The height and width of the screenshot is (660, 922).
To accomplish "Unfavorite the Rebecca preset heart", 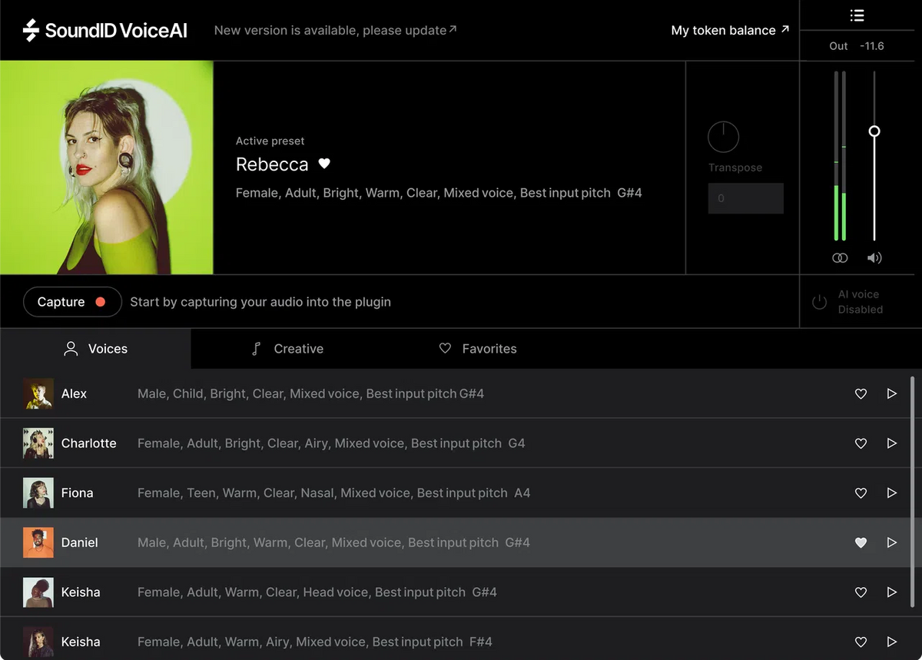I will click(x=323, y=164).
